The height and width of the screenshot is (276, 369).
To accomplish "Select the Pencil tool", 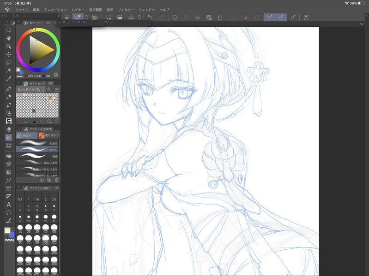I will 9,97.
